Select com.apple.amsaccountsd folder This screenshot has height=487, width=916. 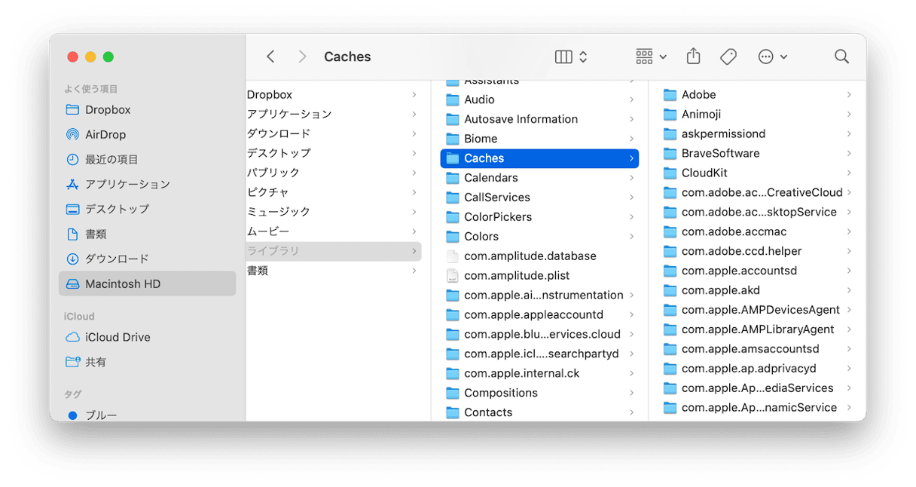(757, 349)
